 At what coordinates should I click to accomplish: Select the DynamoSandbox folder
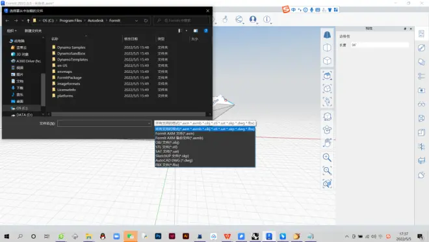pos(71,53)
